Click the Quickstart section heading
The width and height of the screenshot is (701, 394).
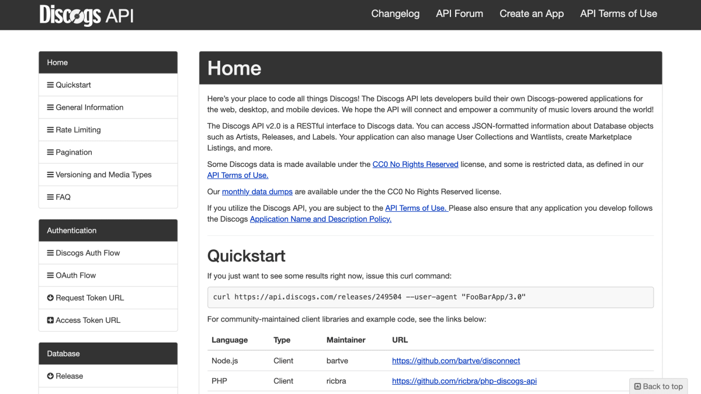coord(247,256)
